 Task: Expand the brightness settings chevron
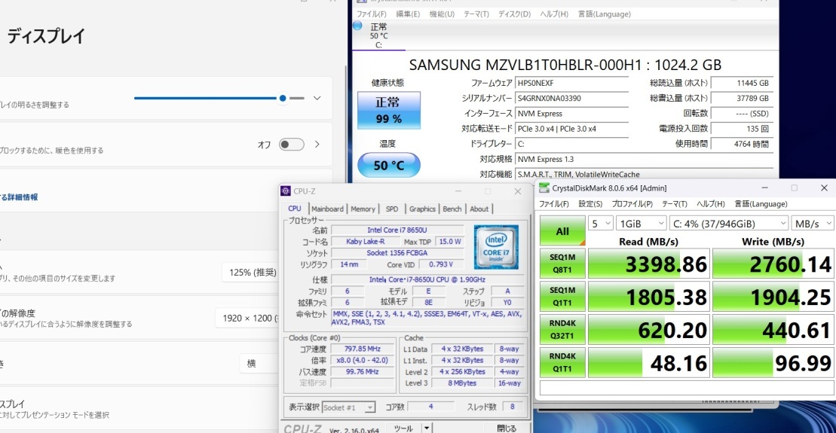(x=317, y=98)
